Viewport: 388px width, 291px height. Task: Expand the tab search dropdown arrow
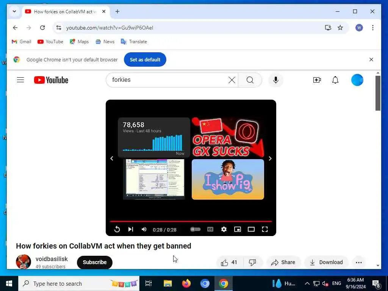[x=14, y=11]
